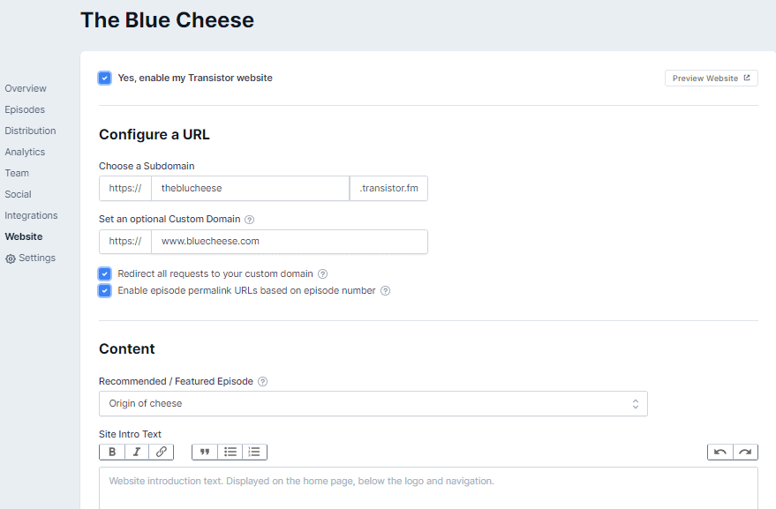Viewport: 776px width, 509px height.
Task: Disable the Transistor website checkbox
Action: click(x=104, y=79)
